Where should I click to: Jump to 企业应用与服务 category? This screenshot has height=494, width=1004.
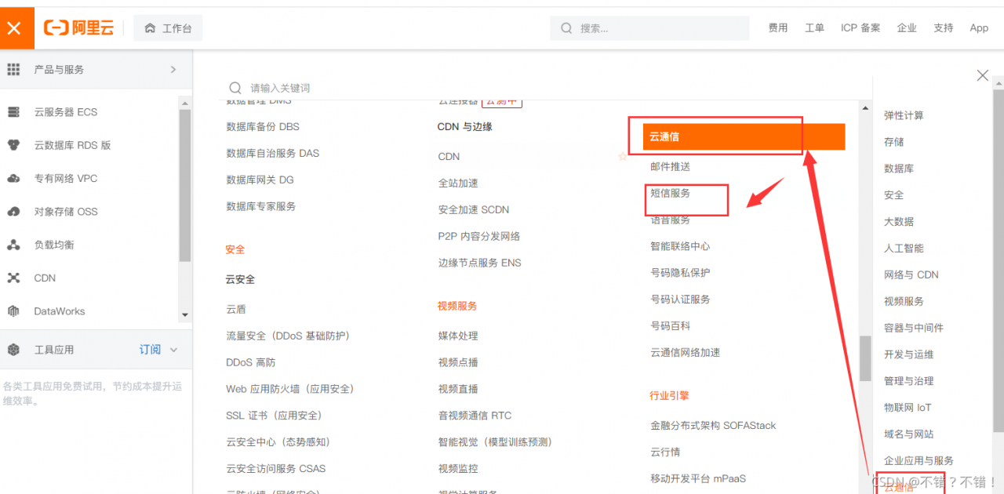click(919, 461)
